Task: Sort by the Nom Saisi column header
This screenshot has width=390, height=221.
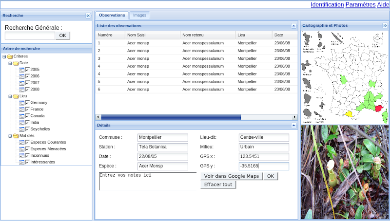Action: point(153,35)
